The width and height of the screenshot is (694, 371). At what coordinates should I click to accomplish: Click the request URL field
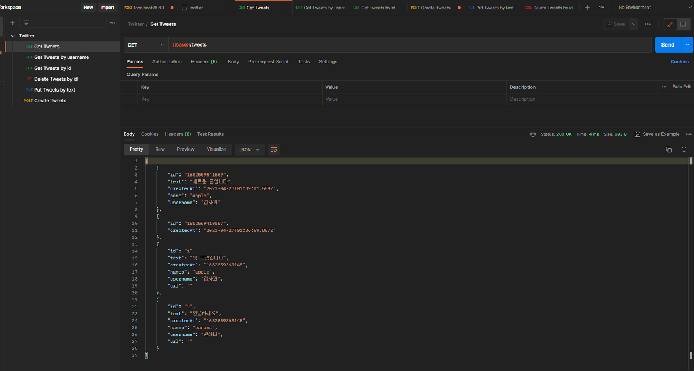(410, 45)
